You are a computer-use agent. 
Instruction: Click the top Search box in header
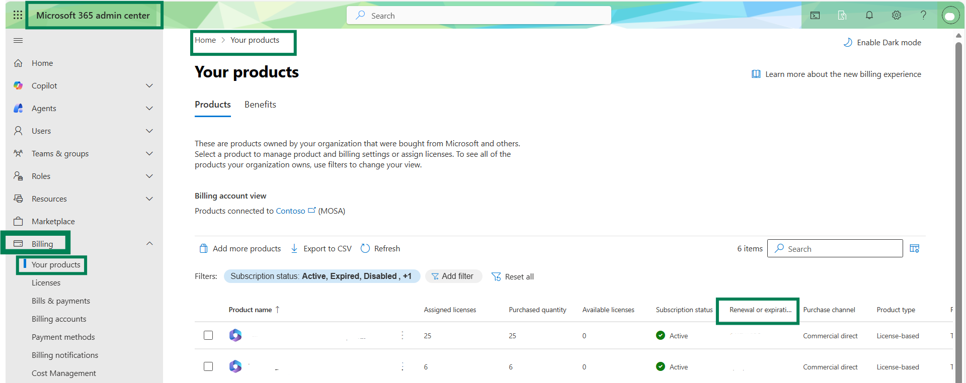pyautogui.click(x=479, y=16)
